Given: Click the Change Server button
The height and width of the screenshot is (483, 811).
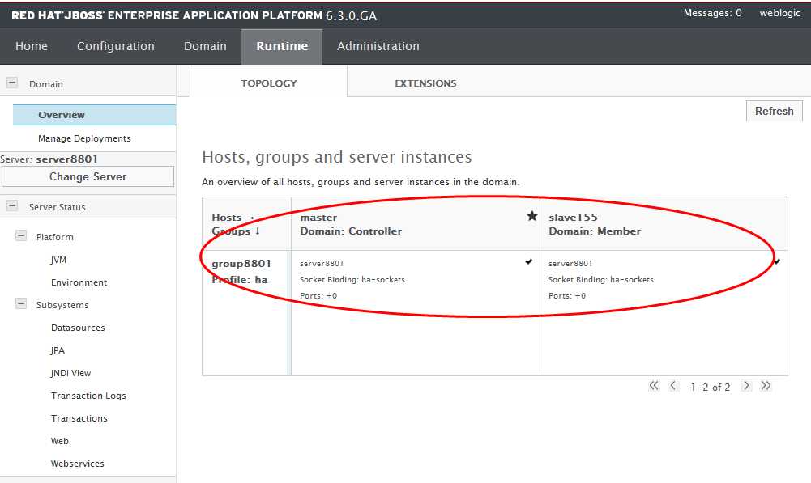Looking at the screenshot, I should [x=88, y=176].
